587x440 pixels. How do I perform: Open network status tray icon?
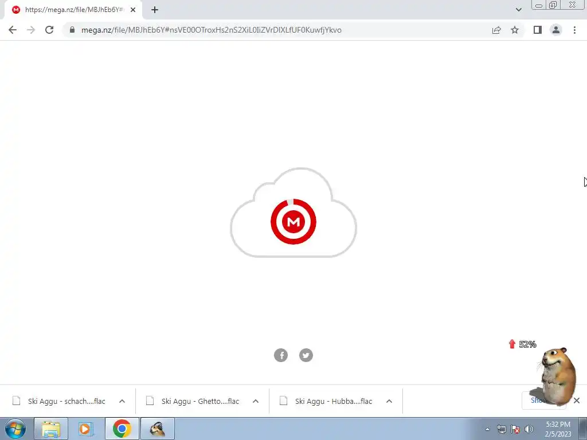point(501,429)
